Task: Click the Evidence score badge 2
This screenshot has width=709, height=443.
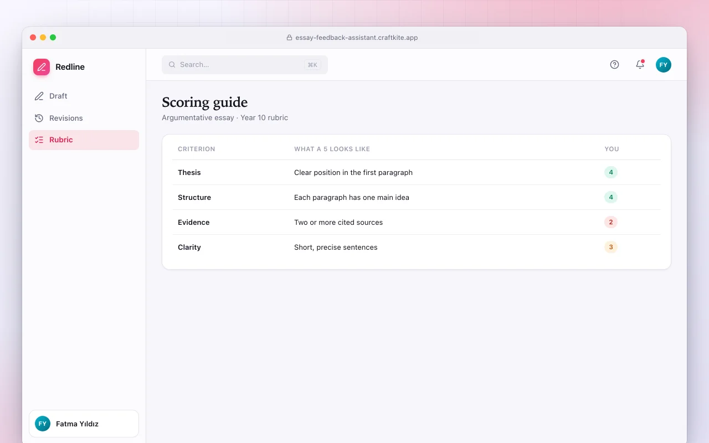Action: [x=611, y=222]
